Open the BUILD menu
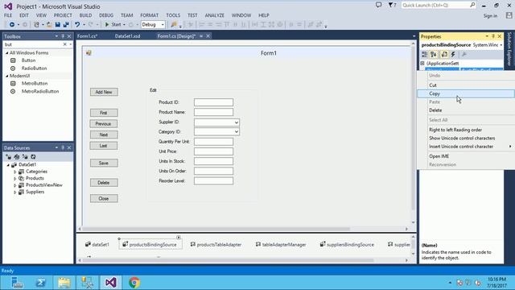The height and width of the screenshot is (290, 515). tap(85, 15)
